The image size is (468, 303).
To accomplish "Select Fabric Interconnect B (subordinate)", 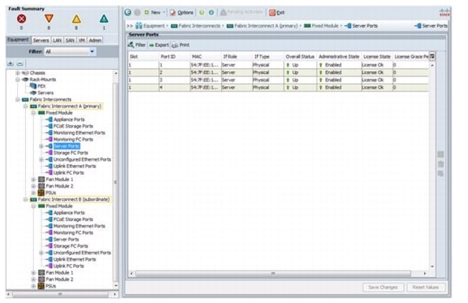I will tap(70, 199).
